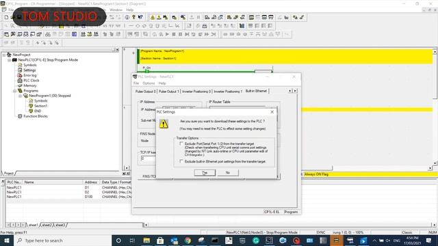Open Microsoft Store from the taskbar
Image resolution: width=438 pixels, height=246 pixels.
pos(160,241)
